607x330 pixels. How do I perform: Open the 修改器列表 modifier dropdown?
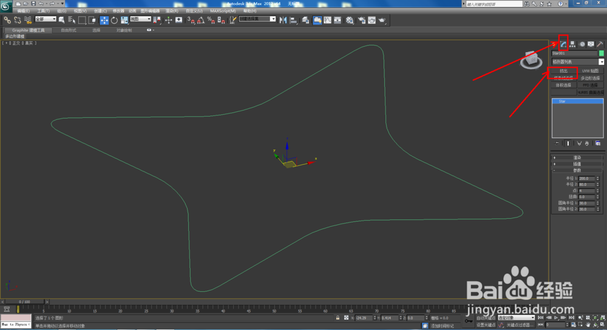(577, 61)
